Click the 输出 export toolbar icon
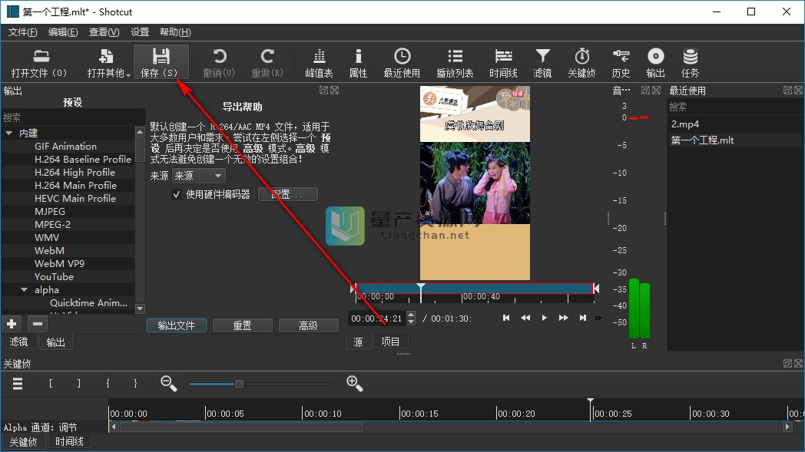Image resolution: width=805 pixels, height=452 pixels. click(x=656, y=63)
